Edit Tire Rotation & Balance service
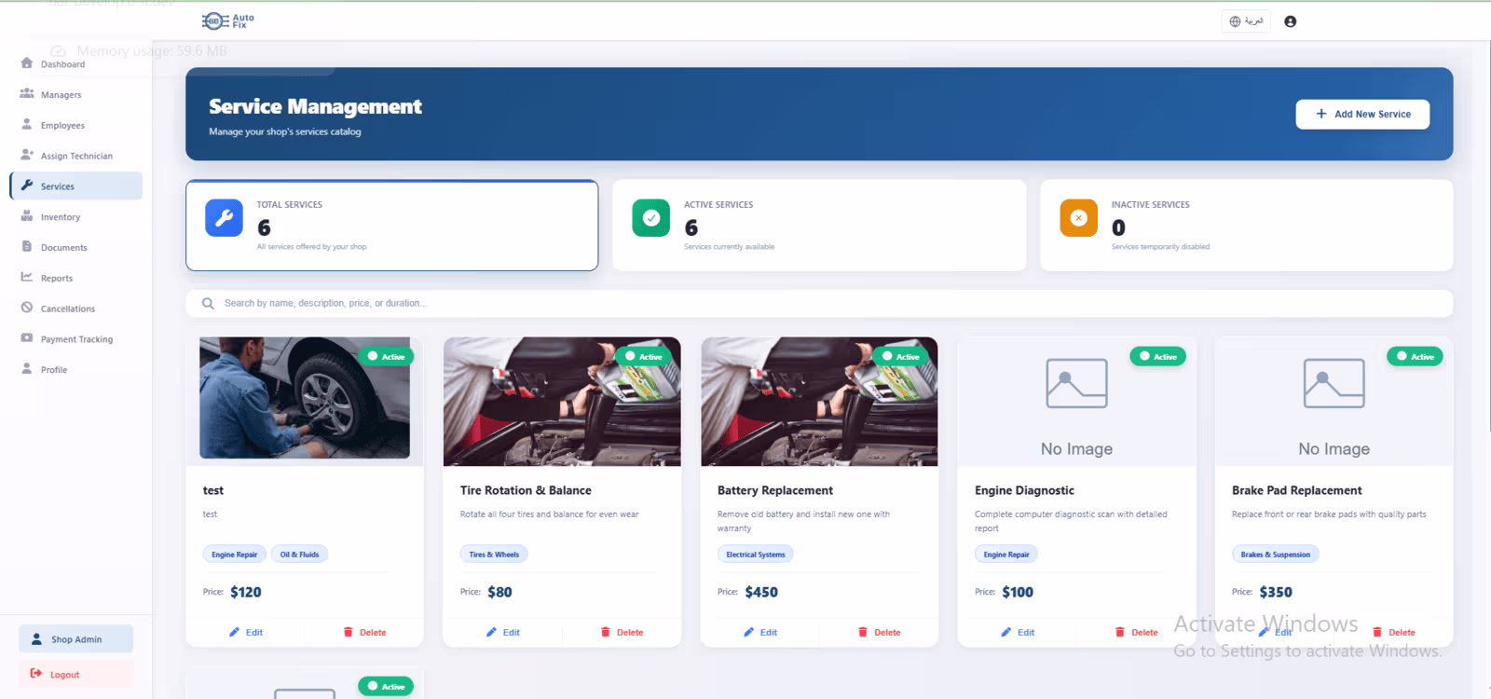 (503, 632)
